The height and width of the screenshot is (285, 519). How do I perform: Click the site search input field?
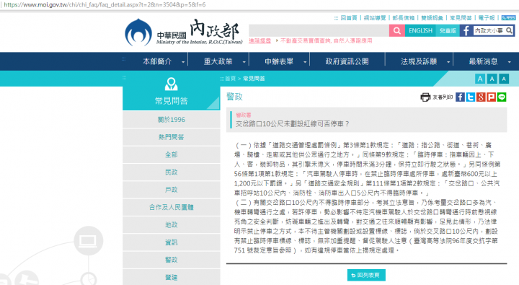(319, 31)
